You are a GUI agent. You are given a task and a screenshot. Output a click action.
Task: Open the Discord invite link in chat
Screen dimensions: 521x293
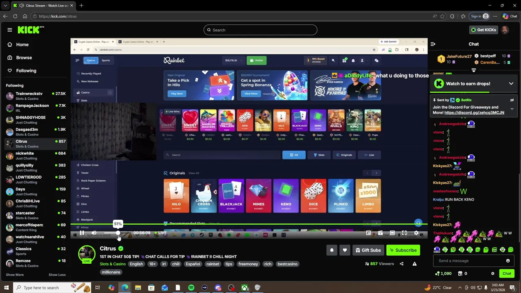click(474, 113)
